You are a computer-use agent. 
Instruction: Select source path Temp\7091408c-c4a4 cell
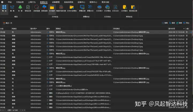click(x=84, y=64)
